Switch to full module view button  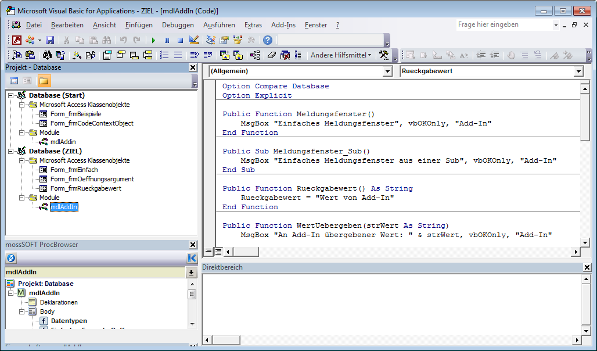tap(218, 252)
